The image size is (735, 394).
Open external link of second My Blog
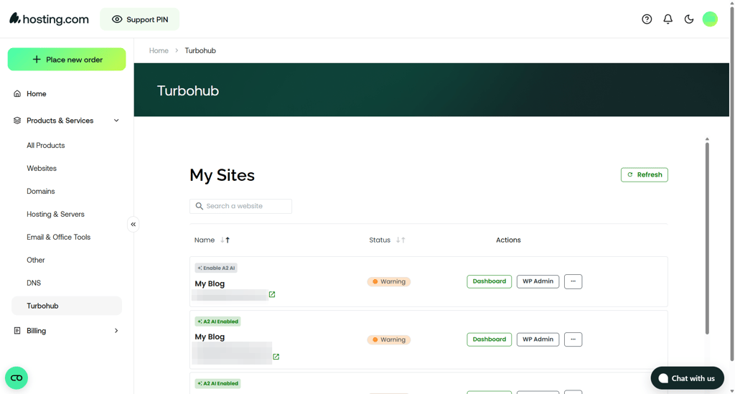pyautogui.click(x=276, y=357)
